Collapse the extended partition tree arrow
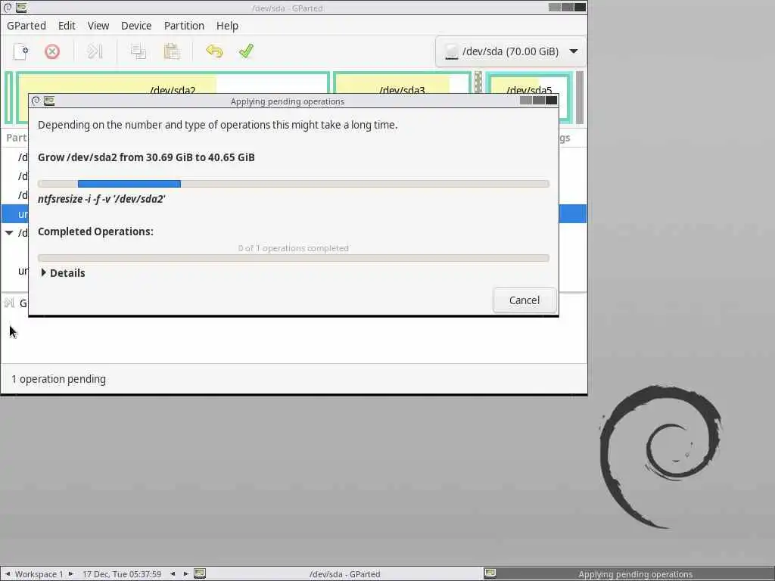Viewport: 775px width, 581px height. (9, 233)
